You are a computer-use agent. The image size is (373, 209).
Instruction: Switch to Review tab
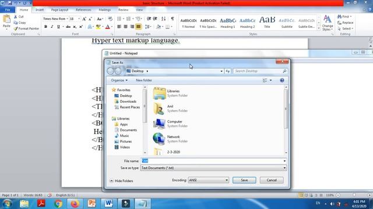[123, 10]
